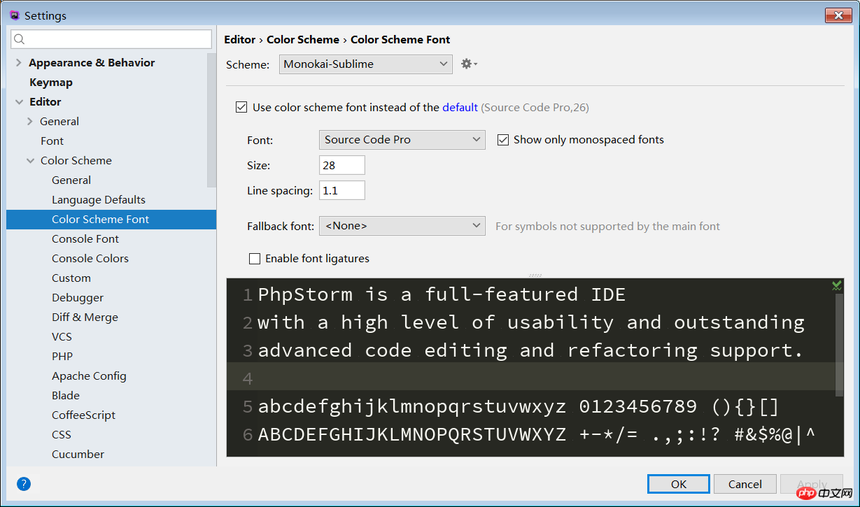Click the uppercase alphabet preview line
Viewport: 860px width, 507px height.
(x=537, y=434)
